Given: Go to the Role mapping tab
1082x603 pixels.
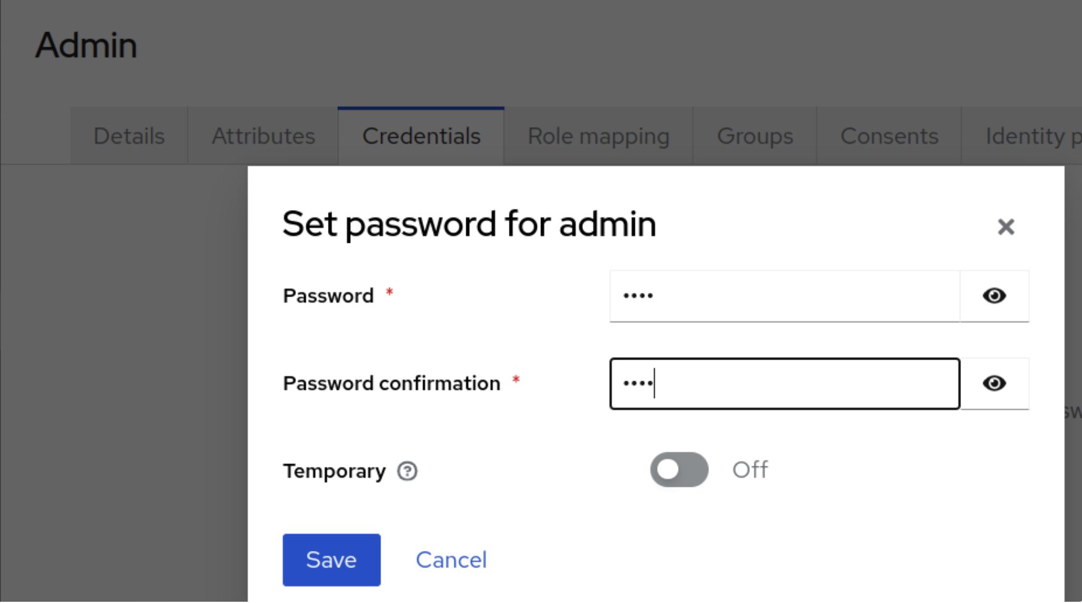Looking at the screenshot, I should (598, 136).
